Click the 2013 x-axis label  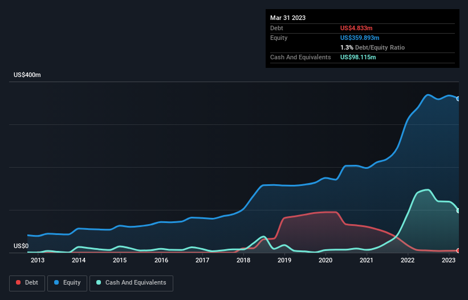38,260
